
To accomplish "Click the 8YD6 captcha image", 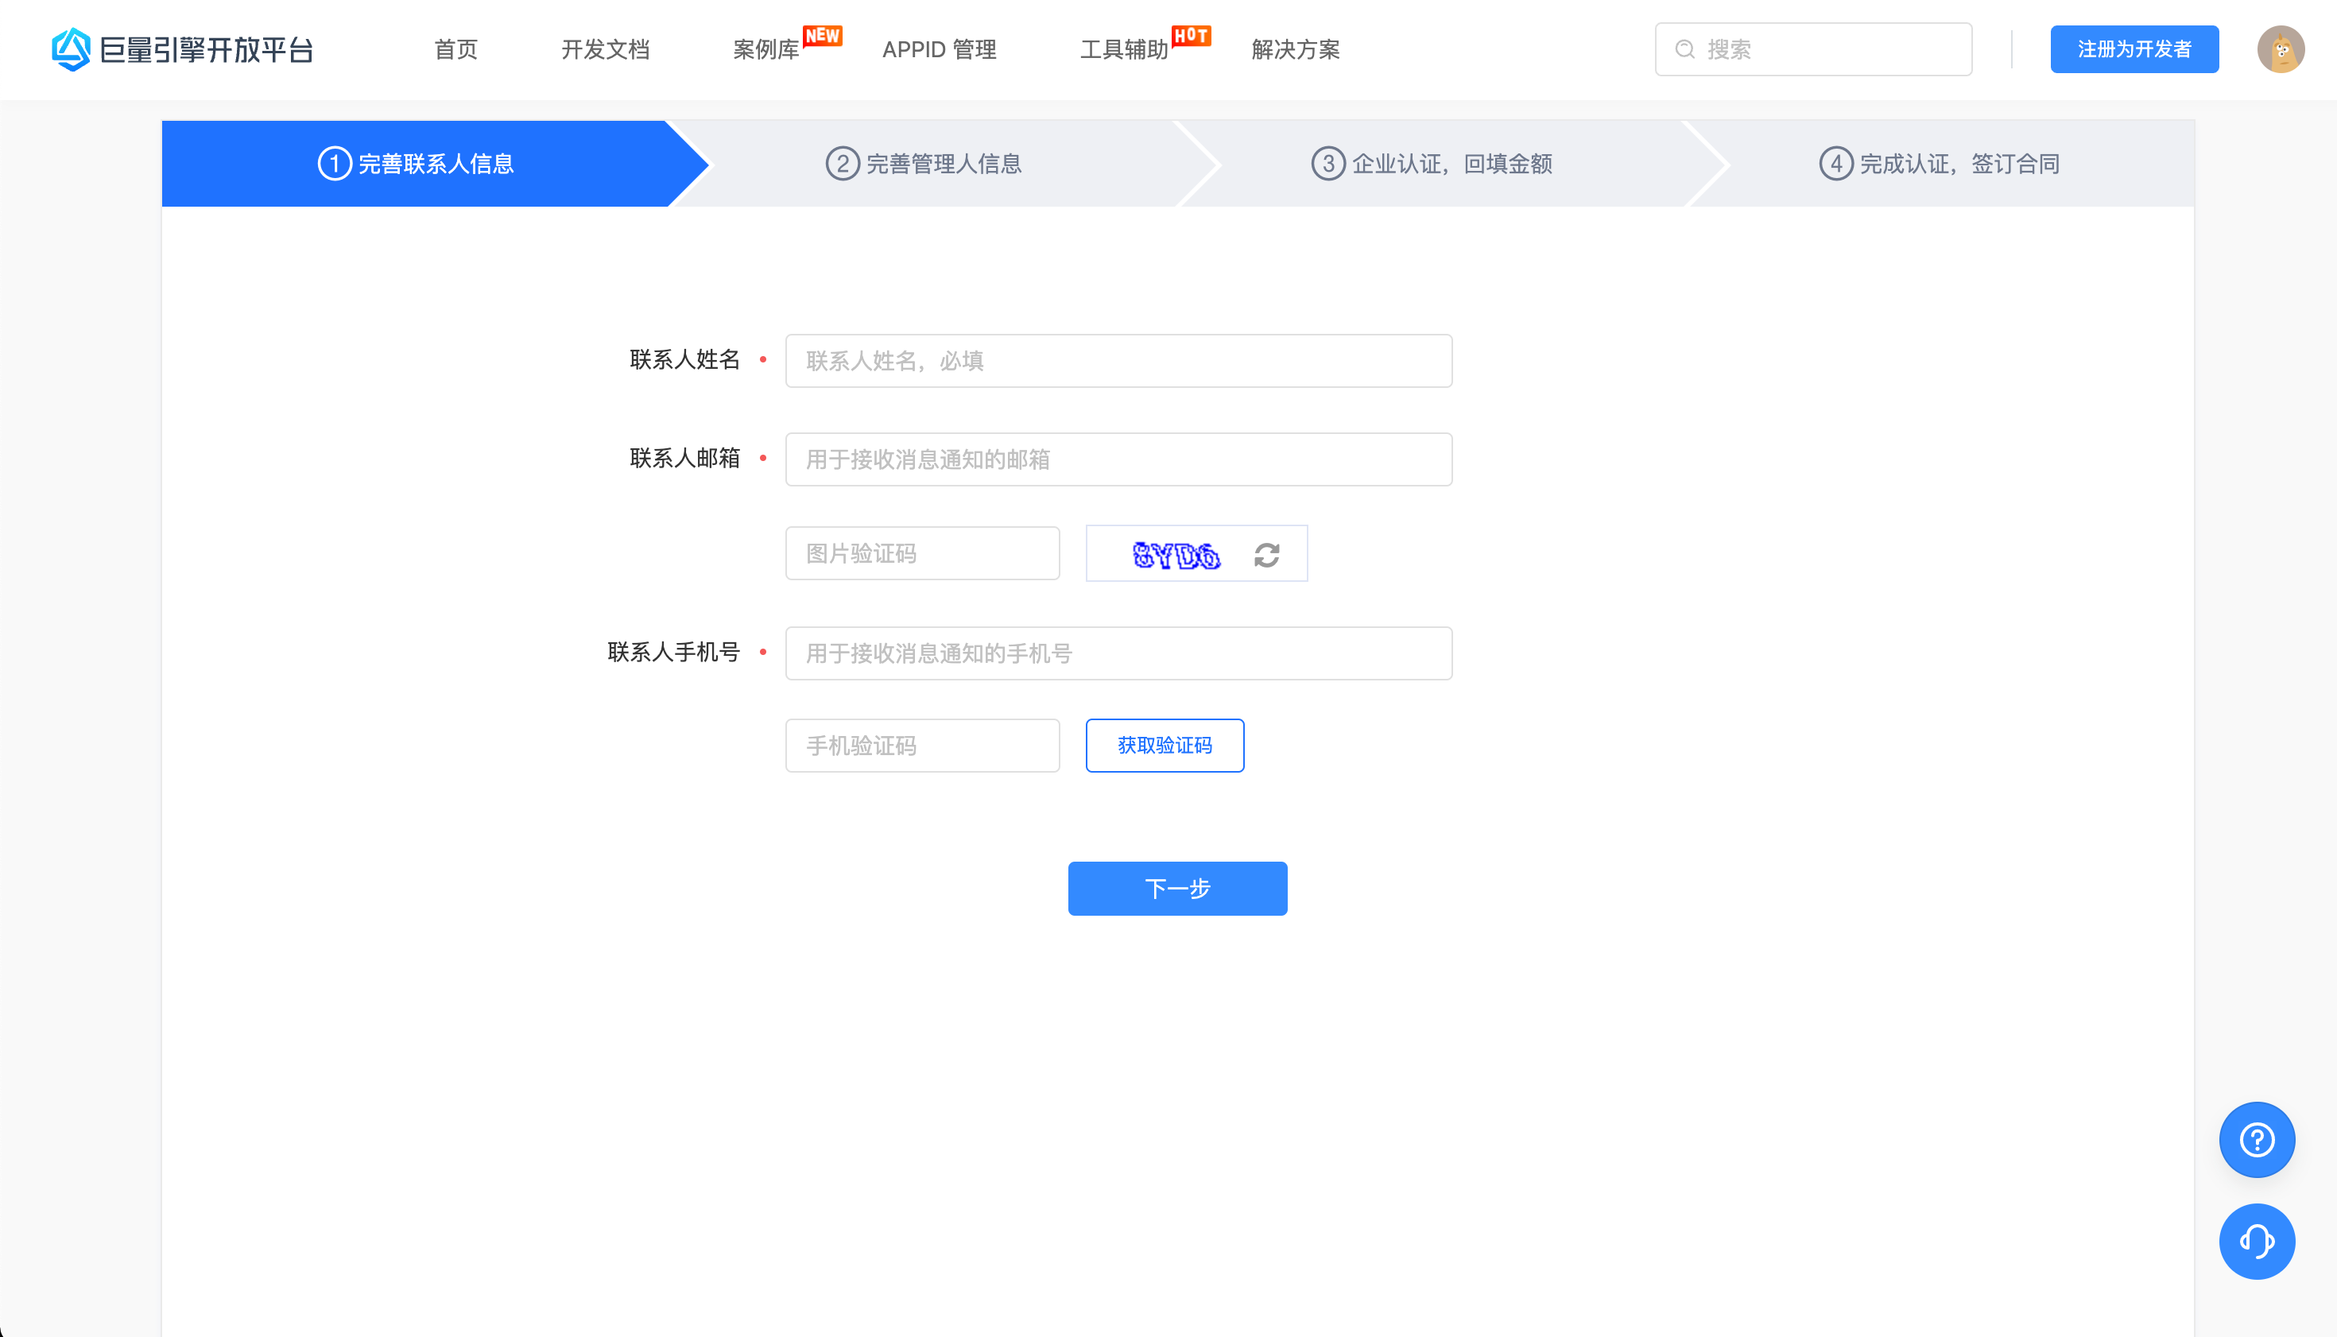I will pyautogui.click(x=1176, y=555).
